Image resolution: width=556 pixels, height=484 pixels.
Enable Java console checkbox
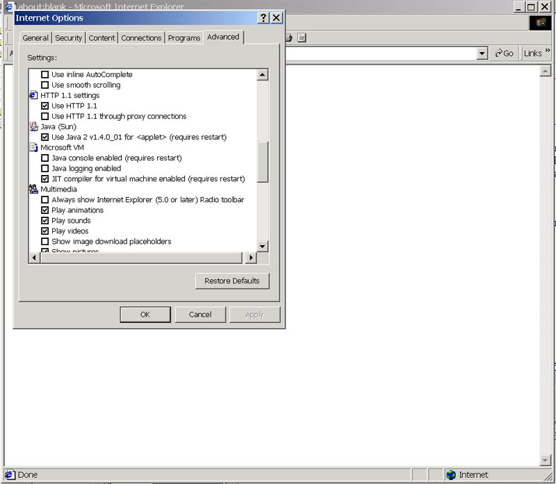point(45,158)
